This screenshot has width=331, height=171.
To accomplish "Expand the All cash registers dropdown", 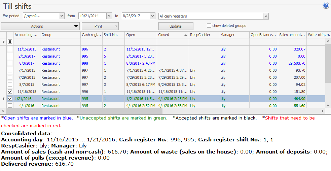I will 266,16.
